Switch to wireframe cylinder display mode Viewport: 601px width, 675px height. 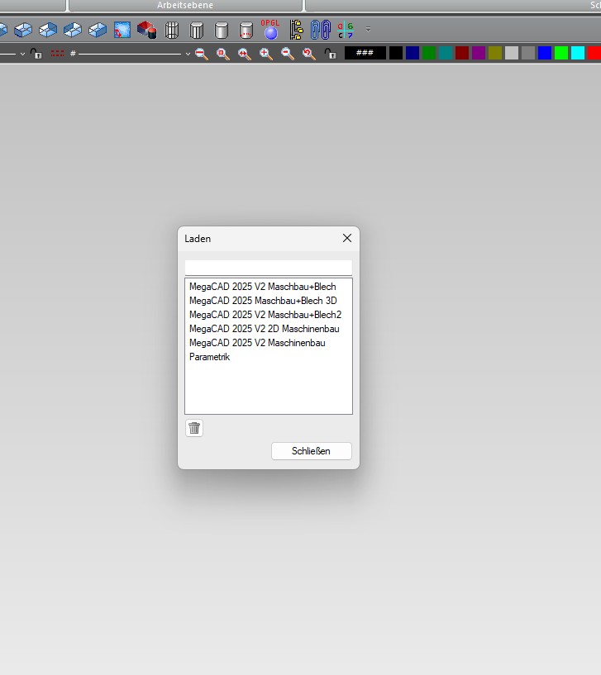172,30
